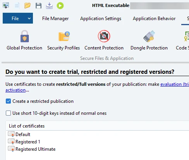The height and width of the screenshot is (160, 189).
Task: Click the Global Protection label
Action: click(x=24, y=48)
